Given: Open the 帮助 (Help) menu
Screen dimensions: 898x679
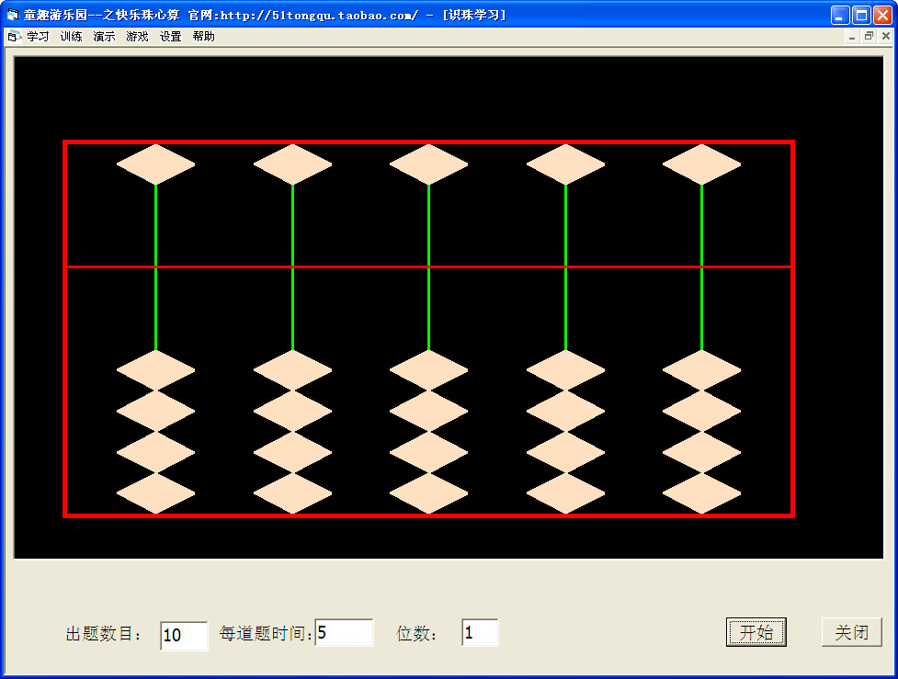Looking at the screenshot, I should click(202, 36).
